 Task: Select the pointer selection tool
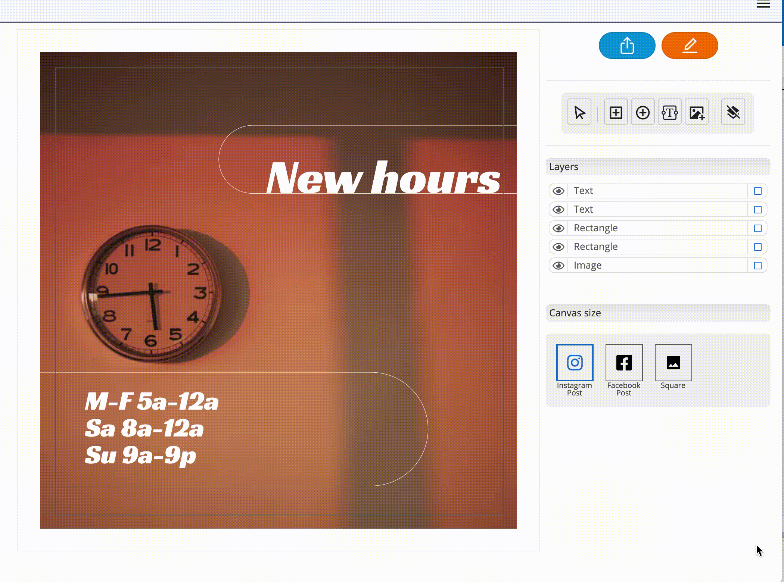click(579, 112)
